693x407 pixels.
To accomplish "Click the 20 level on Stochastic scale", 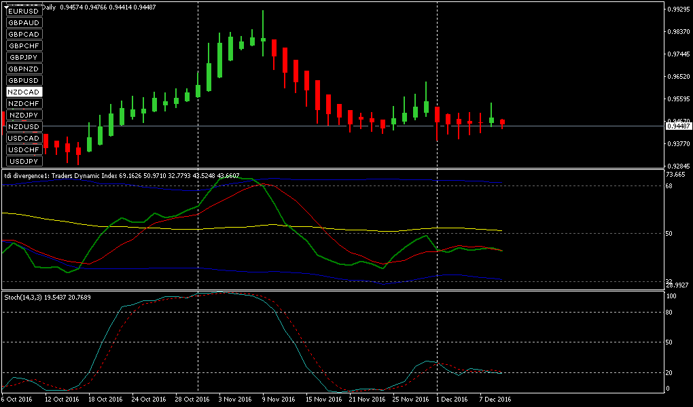I will coord(671,373).
